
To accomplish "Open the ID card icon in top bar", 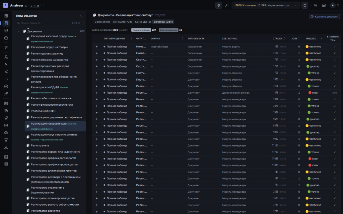I will point(324,5).
